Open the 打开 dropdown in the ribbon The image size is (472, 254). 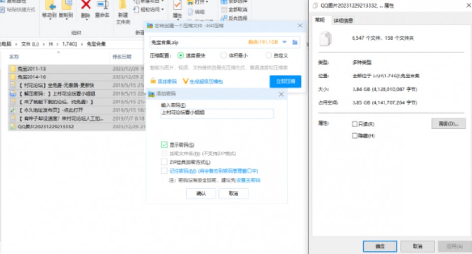click(198, 2)
